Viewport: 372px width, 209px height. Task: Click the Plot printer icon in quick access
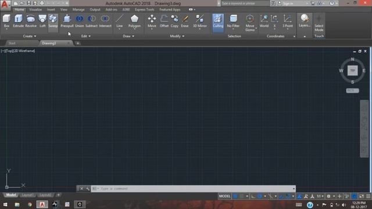pos(42,3)
